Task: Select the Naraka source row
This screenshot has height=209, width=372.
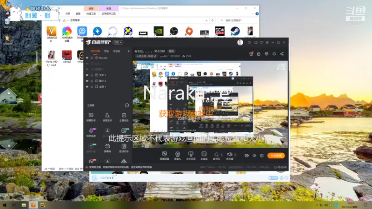Action: (108, 58)
